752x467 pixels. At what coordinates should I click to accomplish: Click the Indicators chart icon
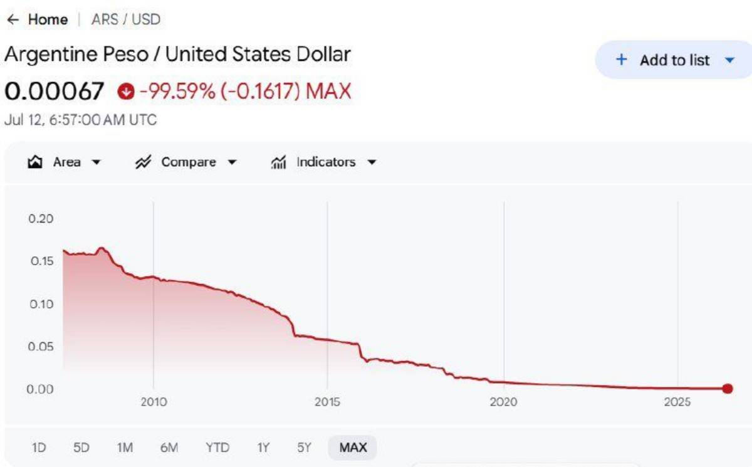[279, 162]
